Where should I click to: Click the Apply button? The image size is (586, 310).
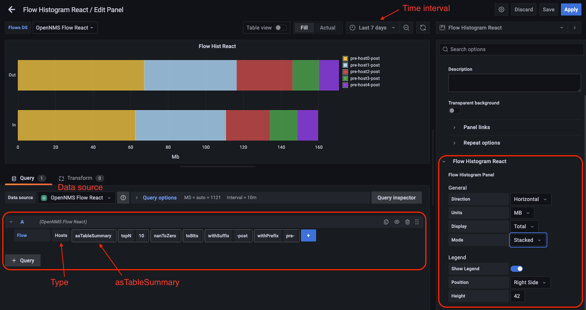[x=571, y=9]
